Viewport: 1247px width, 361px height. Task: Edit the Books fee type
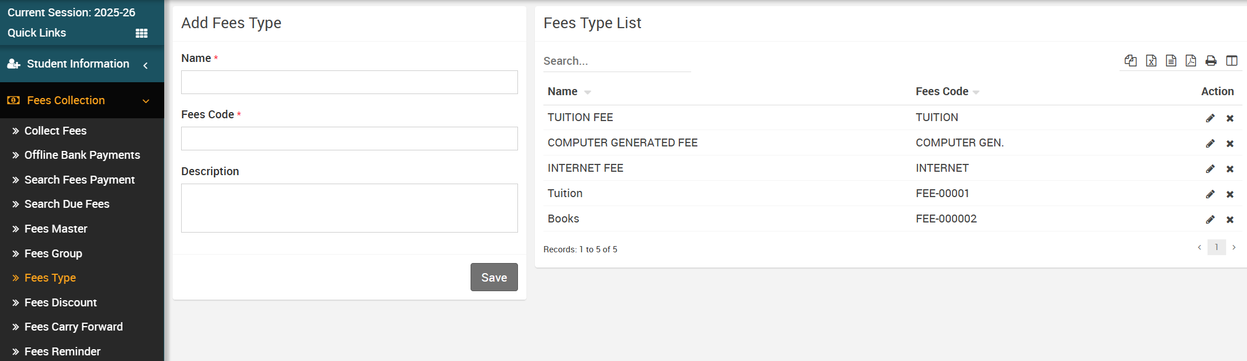tap(1210, 220)
